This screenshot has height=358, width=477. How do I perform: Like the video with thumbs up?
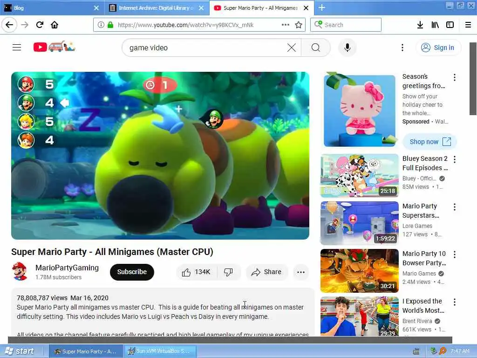click(197, 272)
